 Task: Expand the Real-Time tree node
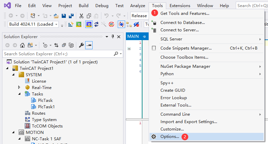[x=19, y=87]
